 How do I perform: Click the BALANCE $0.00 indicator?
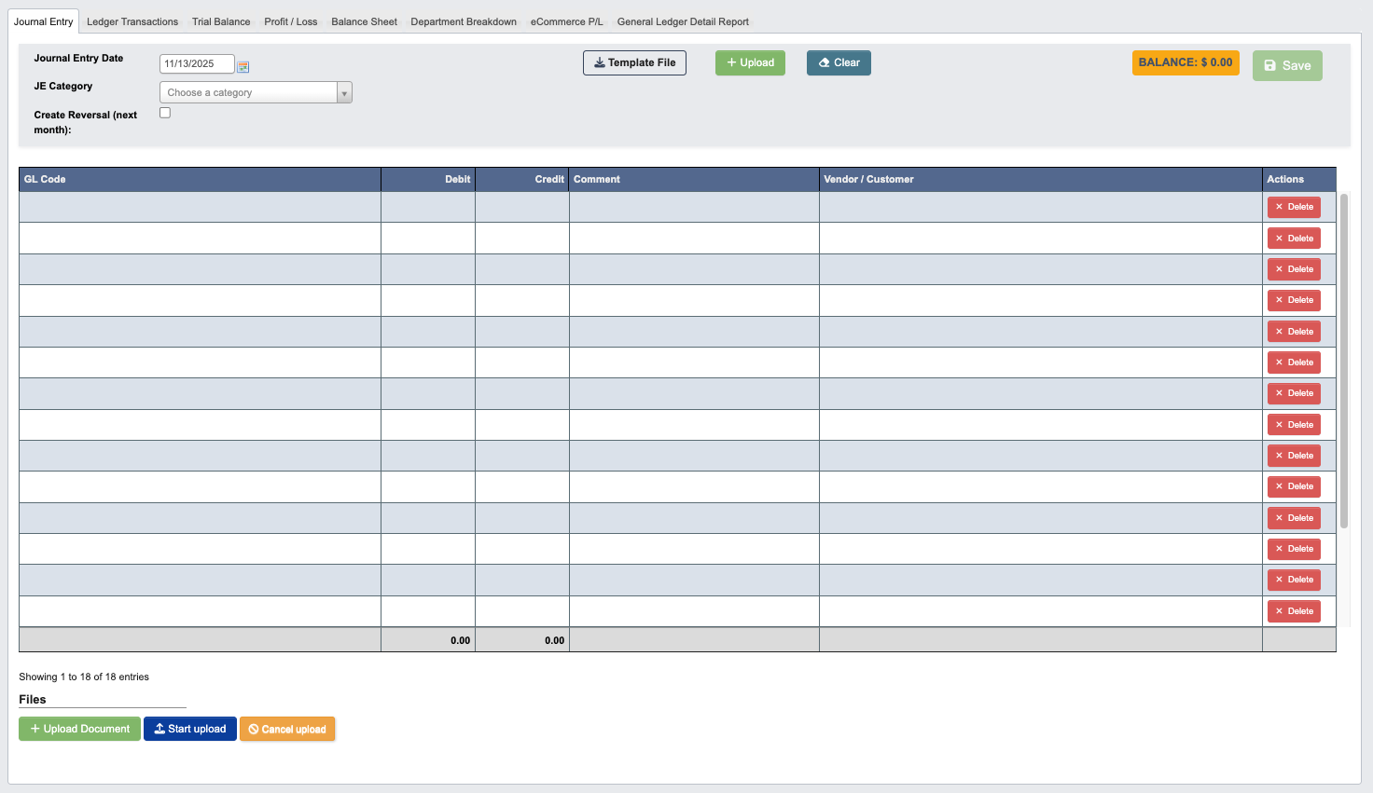pos(1186,62)
